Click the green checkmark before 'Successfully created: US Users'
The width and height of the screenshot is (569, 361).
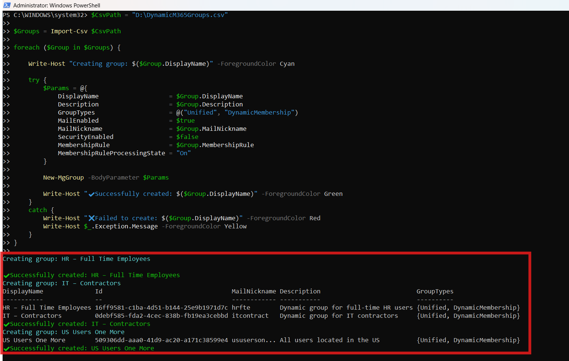point(6,348)
